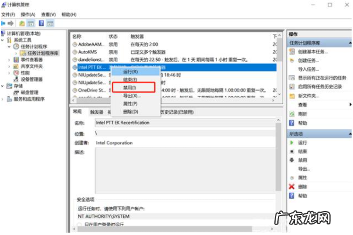Click 导出 in selected item actions
The height and width of the screenshot is (235, 353).
[x=304, y=169]
